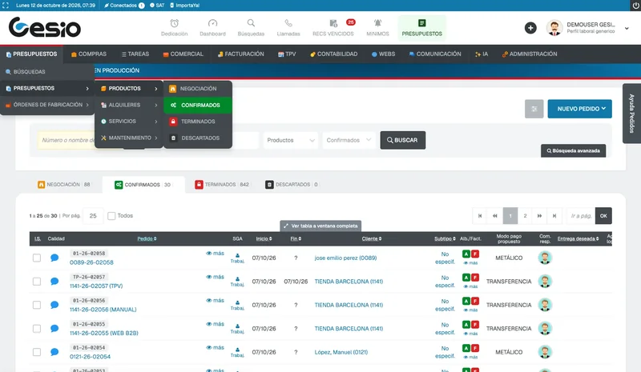Expand the user profile chevron
641x372 pixels.
[x=627, y=28]
